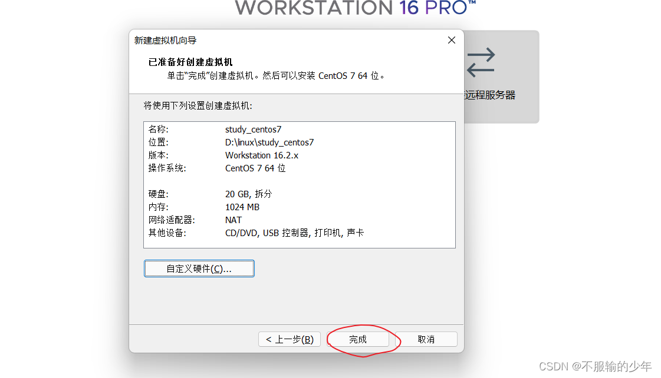Select the operating system value CentOS 7 64 位
661x378 pixels.
click(x=255, y=168)
